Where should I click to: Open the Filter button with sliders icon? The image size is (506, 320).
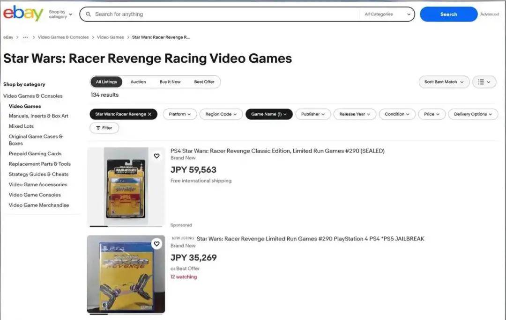(104, 128)
